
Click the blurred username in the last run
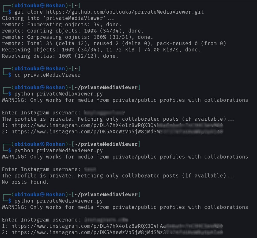click(106, 220)
